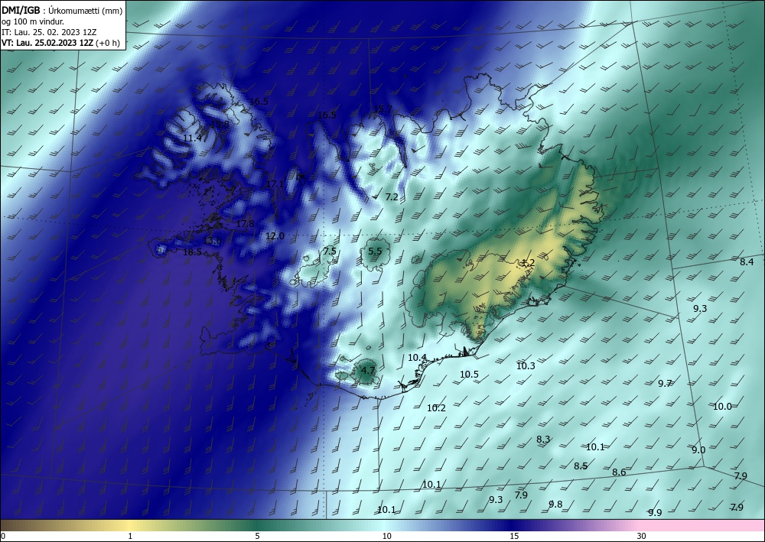The width and height of the screenshot is (765, 542).
Task: Click the 8.5 map value
Action: (581, 466)
